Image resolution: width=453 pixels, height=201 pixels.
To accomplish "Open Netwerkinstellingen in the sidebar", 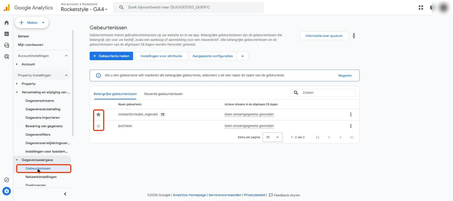I will [41, 177].
